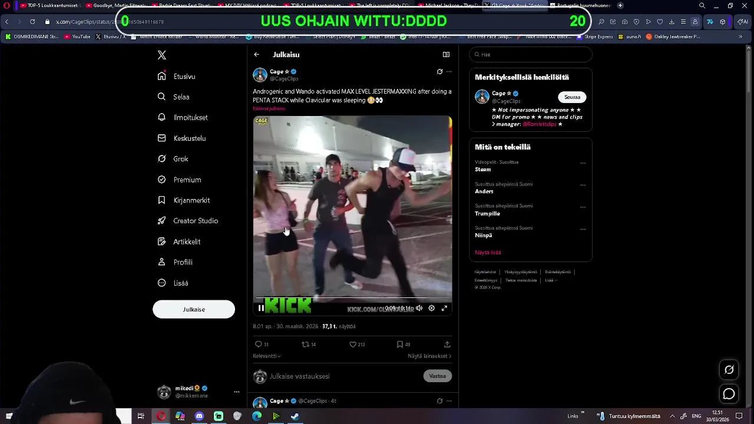
Task: Open new browser tab plus
Action: coord(620,5)
